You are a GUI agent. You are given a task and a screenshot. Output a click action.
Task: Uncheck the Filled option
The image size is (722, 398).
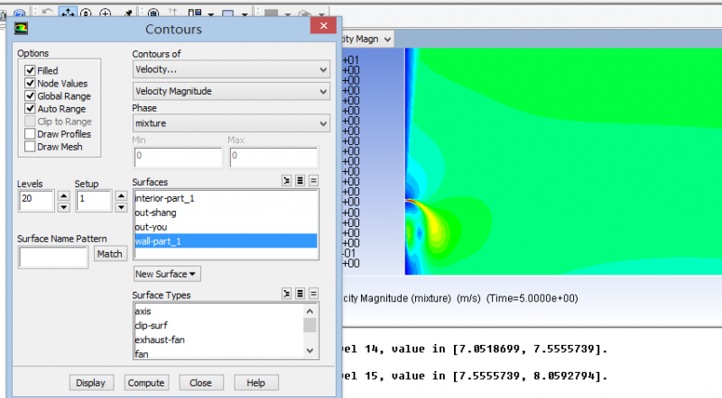[30, 70]
